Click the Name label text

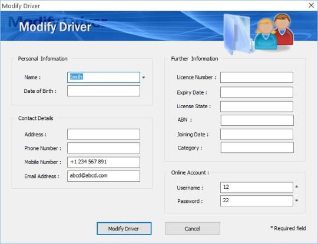pos(32,78)
